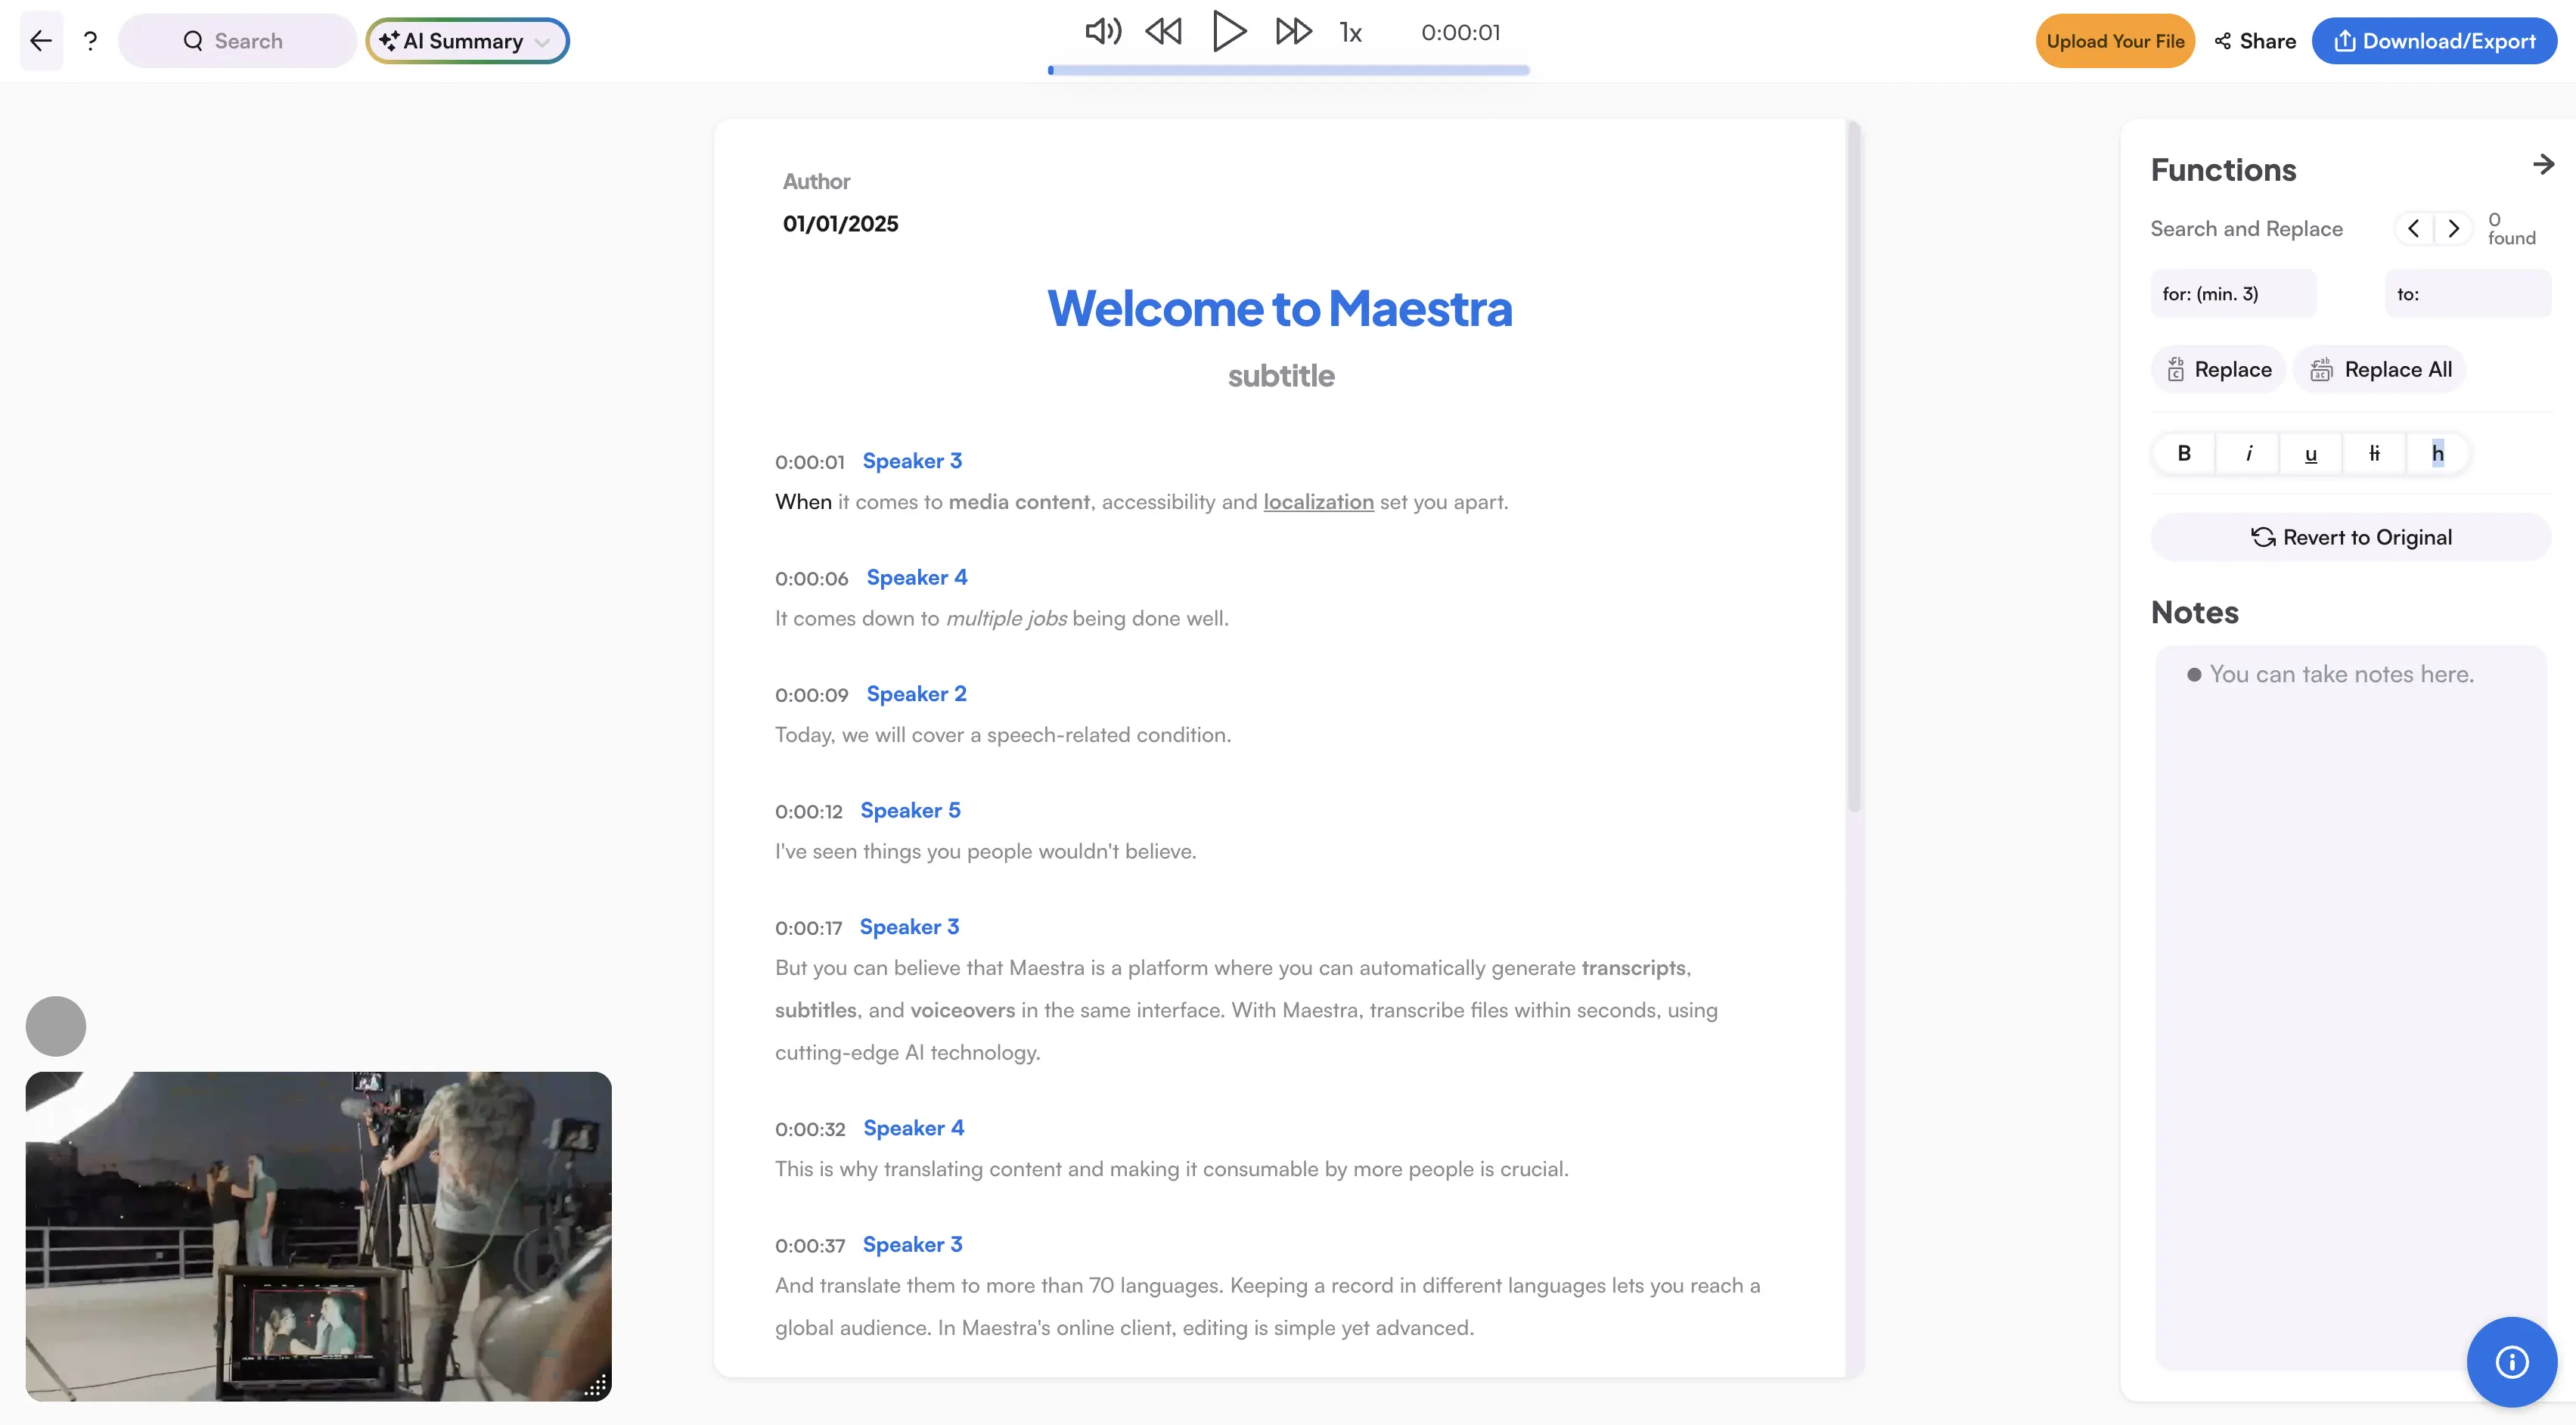Rewind playback with the double-left arrows

pyautogui.click(x=1163, y=32)
